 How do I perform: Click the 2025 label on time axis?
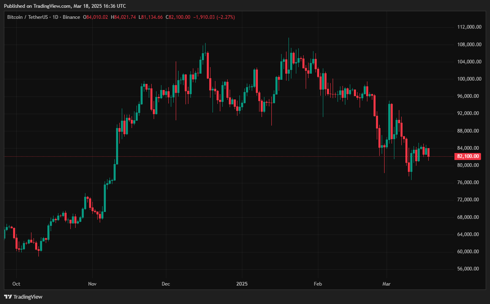(242, 284)
